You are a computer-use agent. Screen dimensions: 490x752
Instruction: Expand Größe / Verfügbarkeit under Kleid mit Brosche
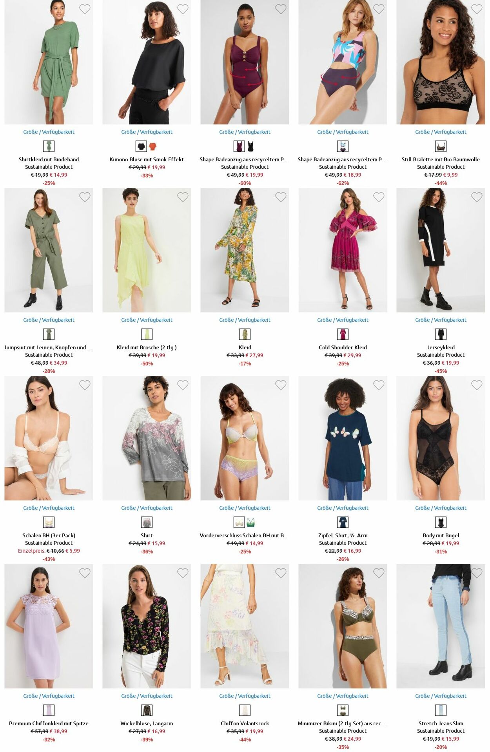(x=147, y=320)
